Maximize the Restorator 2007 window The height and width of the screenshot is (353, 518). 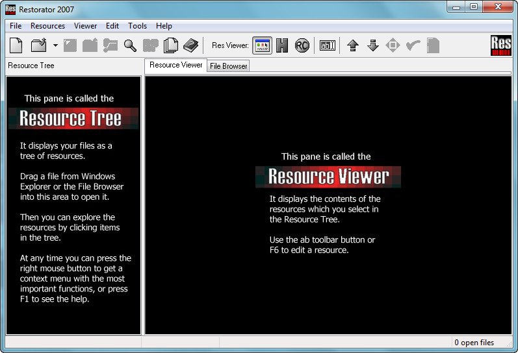[x=474, y=7]
